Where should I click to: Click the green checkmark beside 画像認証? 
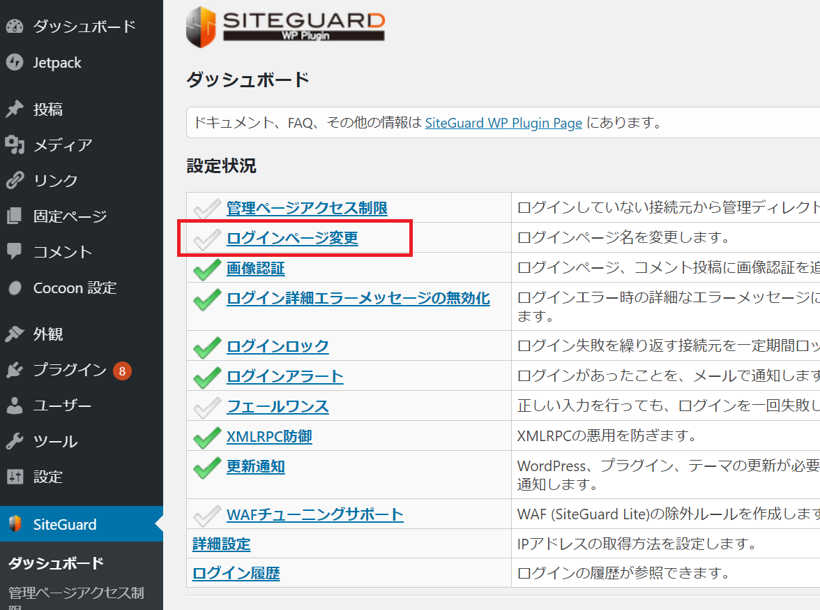[207, 269]
